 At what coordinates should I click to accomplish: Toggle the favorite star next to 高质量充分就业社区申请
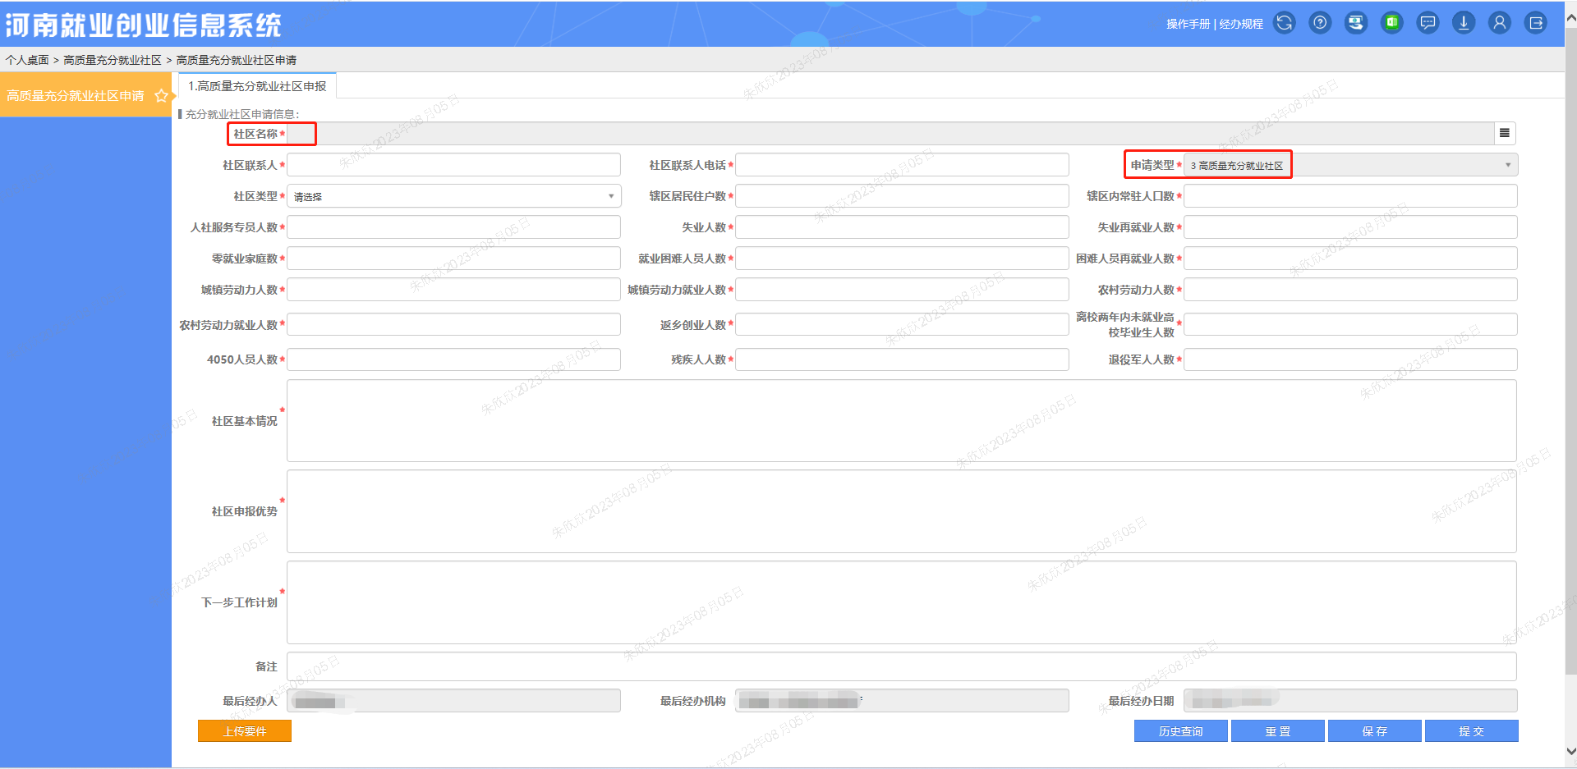tap(161, 96)
